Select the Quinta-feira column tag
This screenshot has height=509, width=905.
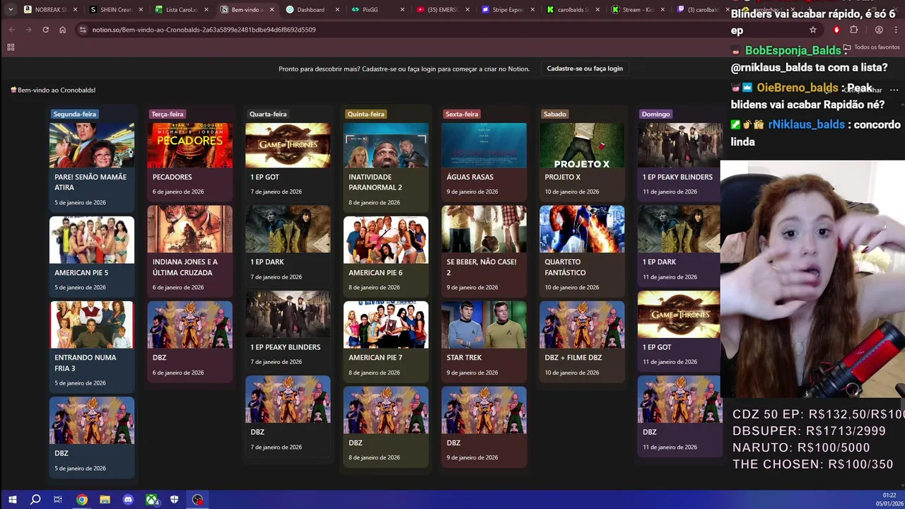(366, 114)
